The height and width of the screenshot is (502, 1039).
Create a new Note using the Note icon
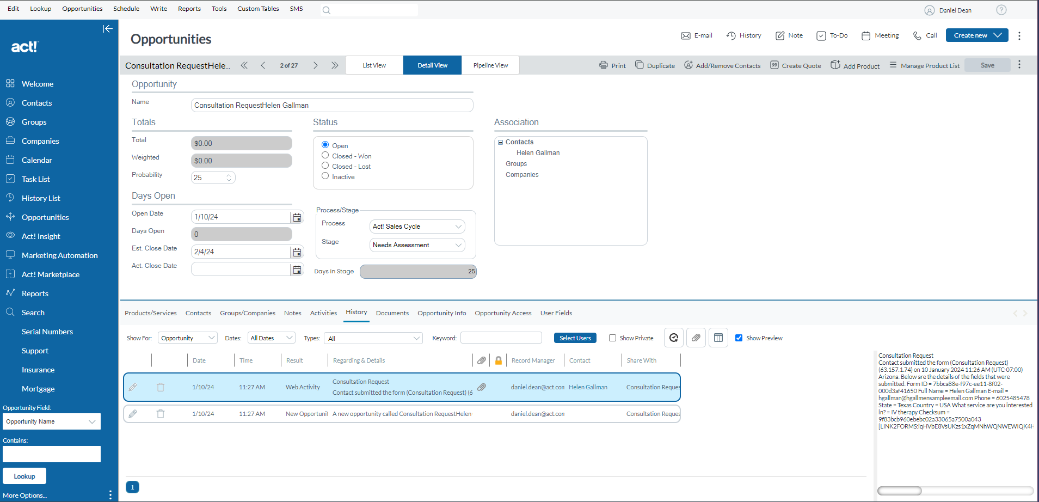780,35
